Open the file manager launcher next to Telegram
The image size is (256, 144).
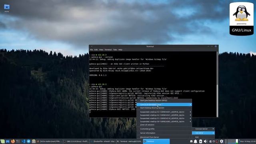point(34,141)
